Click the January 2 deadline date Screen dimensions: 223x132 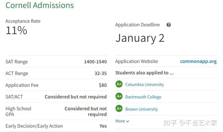(x=140, y=38)
